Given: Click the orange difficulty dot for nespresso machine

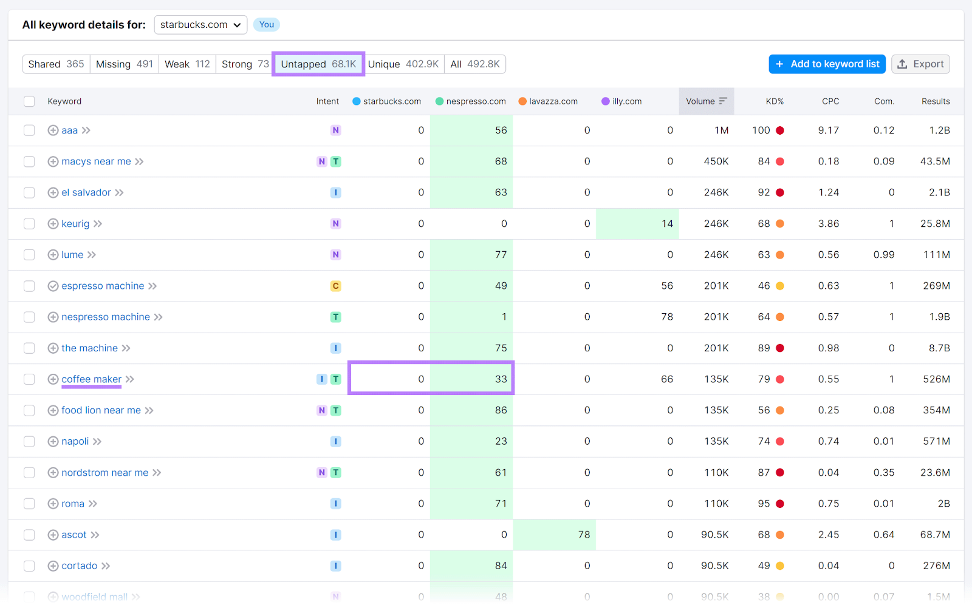Looking at the screenshot, I should coord(779,317).
